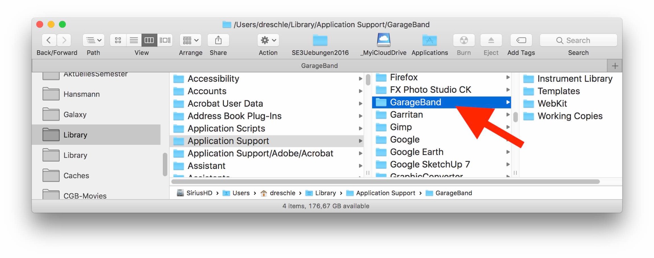654x258 pixels.
Task: Open the Action gear menu
Action: [268, 40]
